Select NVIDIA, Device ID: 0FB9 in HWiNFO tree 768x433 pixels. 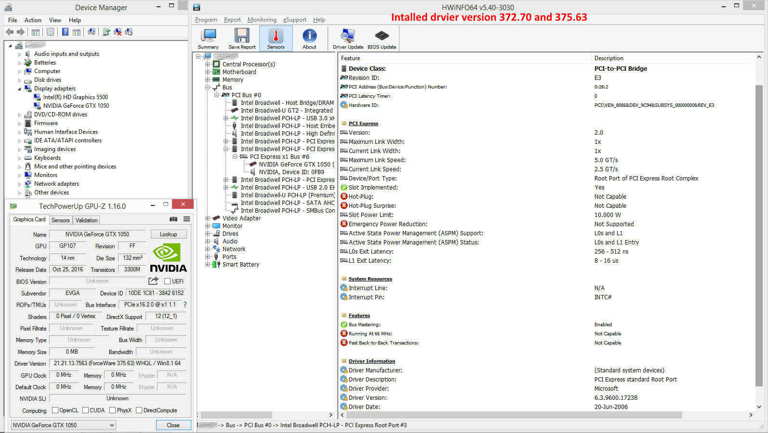coord(291,172)
